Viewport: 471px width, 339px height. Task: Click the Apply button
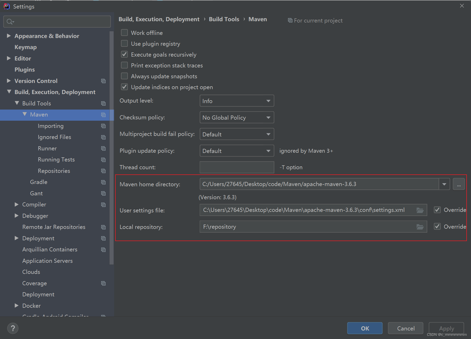tap(446, 328)
